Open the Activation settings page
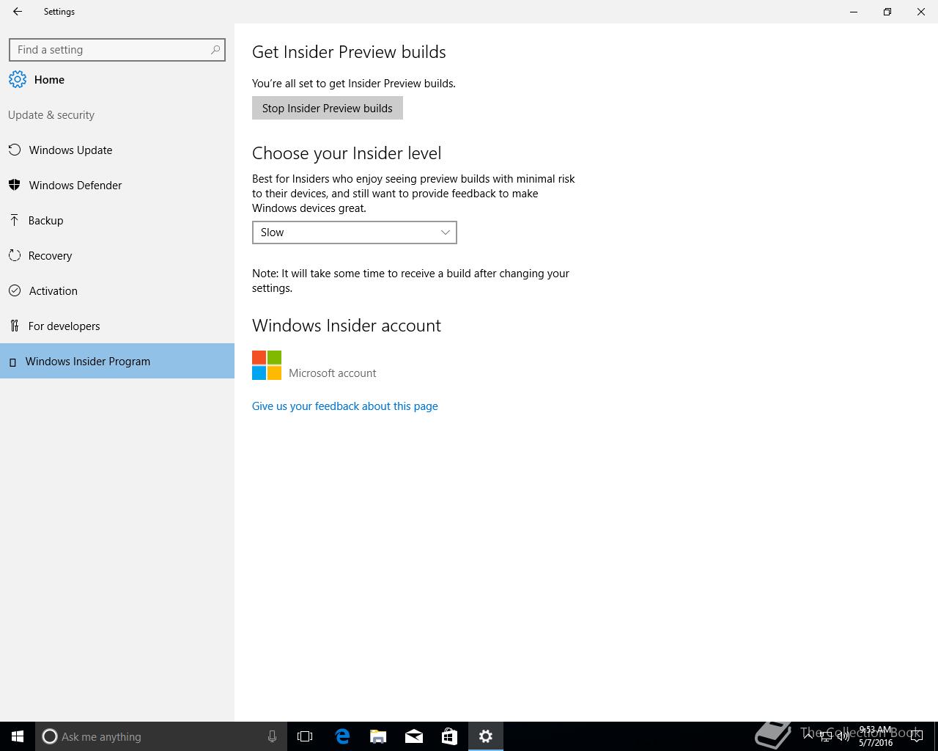This screenshot has height=751, width=938. click(x=117, y=291)
